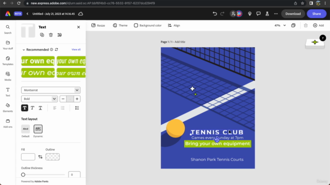Swap fill and outline colors
This screenshot has height=185, width=330.
point(40,157)
